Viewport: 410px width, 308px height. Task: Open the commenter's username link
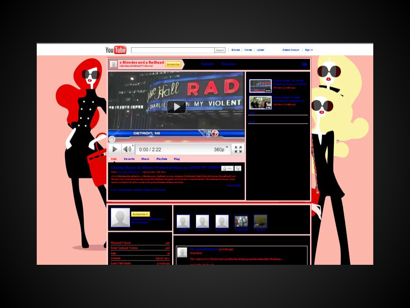pos(204,249)
